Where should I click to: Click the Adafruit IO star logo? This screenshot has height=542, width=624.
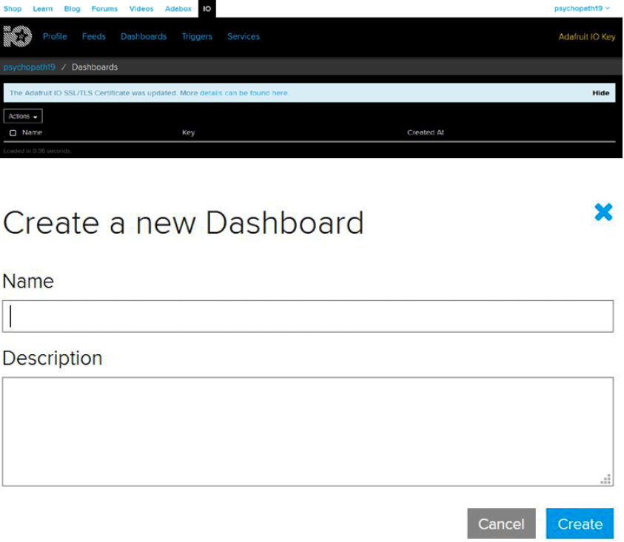coord(18,36)
